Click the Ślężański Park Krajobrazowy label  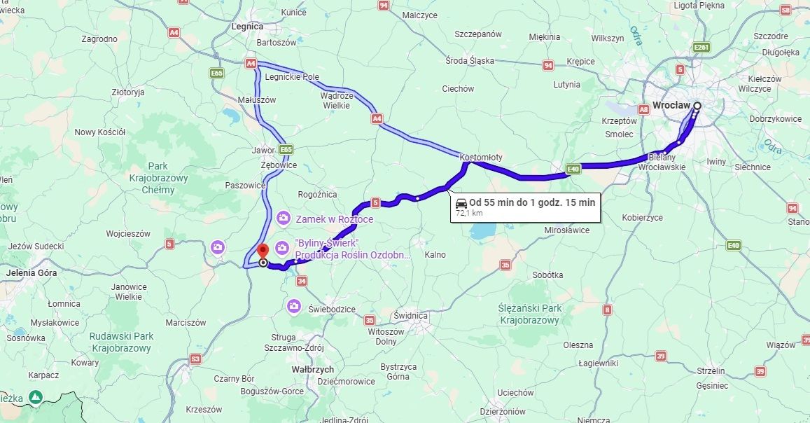click(529, 314)
